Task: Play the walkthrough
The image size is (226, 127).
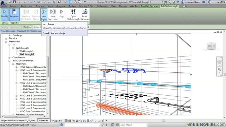Action: coord(61,13)
